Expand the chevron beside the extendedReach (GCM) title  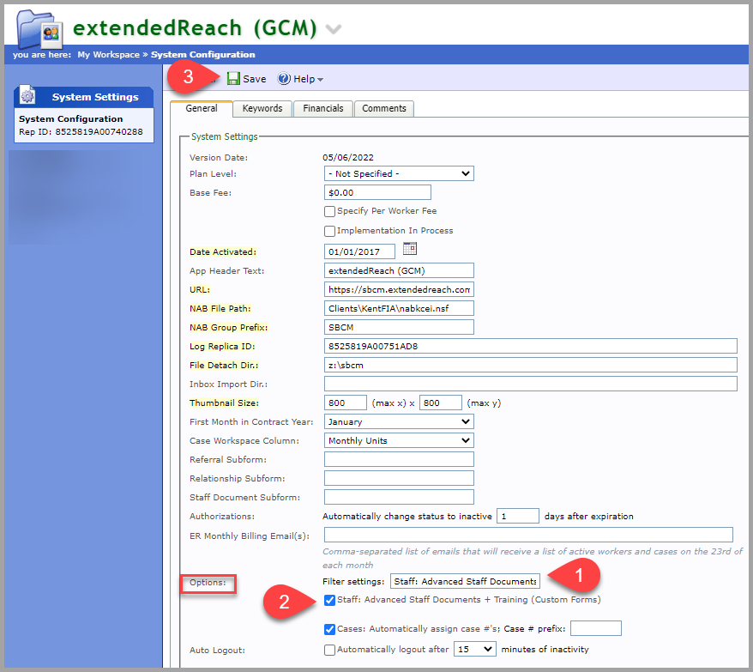tap(334, 29)
